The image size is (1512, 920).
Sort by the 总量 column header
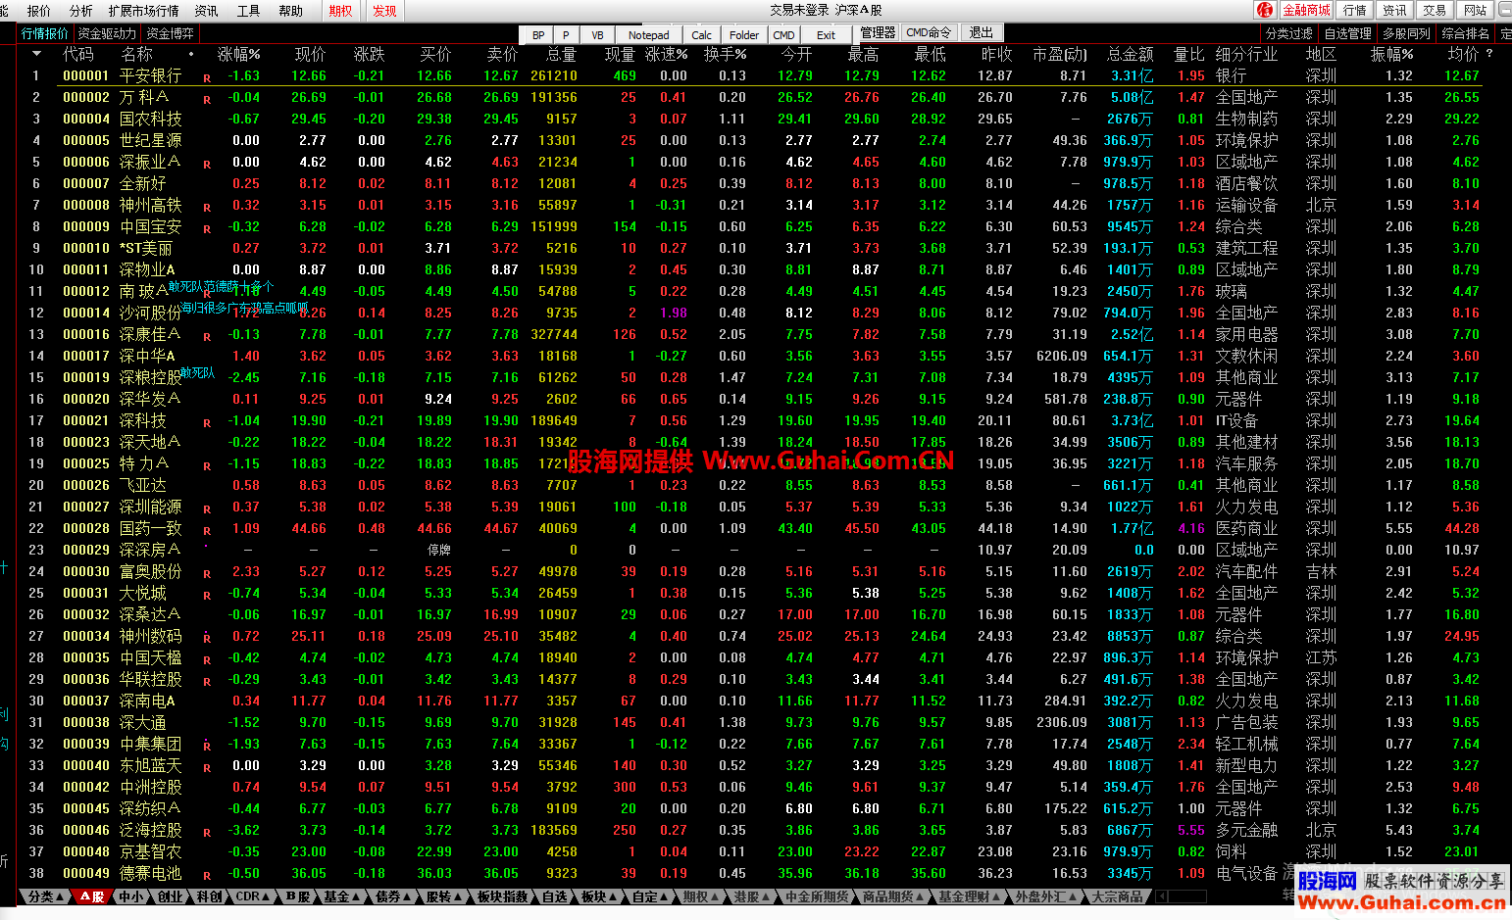click(x=561, y=54)
